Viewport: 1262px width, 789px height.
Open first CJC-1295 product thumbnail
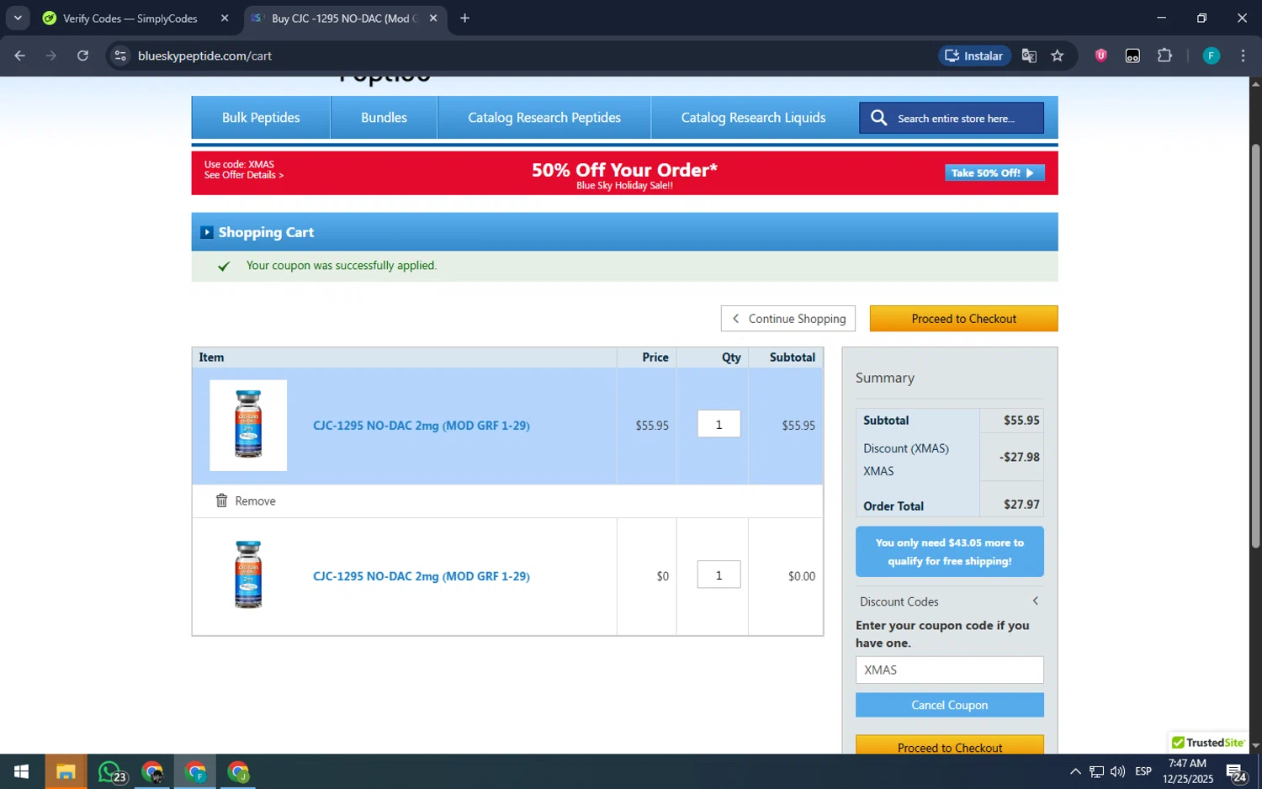pyautogui.click(x=248, y=425)
